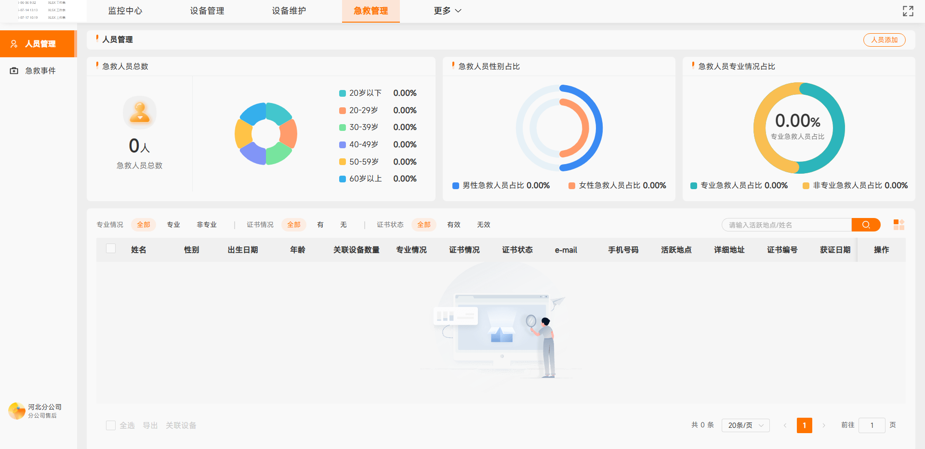Click the e-mail column header
Image resolution: width=925 pixels, height=449 pixels.
click(x=566, y=250)
